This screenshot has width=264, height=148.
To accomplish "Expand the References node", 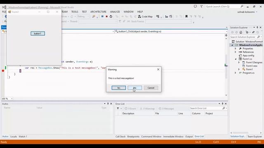I will pos(236,52).
